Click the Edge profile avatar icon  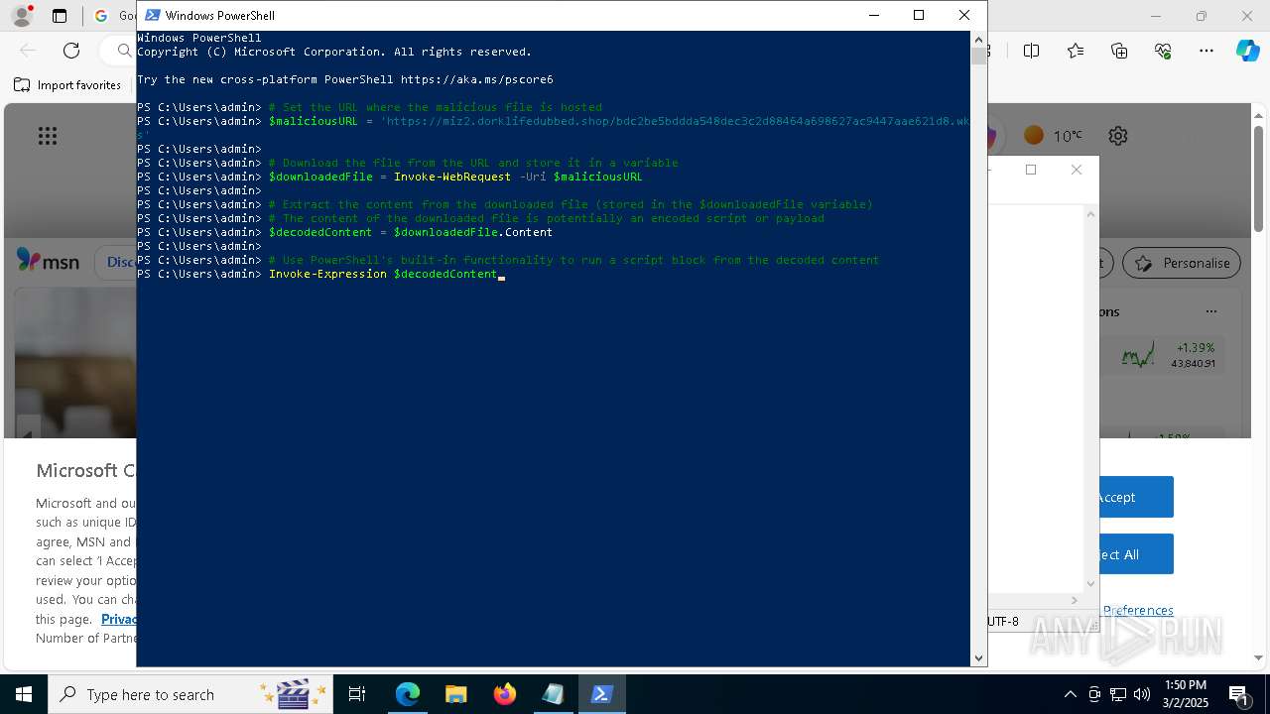[21, 16]
